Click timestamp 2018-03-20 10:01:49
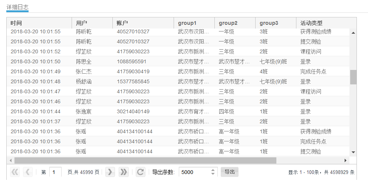The width and height of the screenshot is (368, 181). (36, 72)
